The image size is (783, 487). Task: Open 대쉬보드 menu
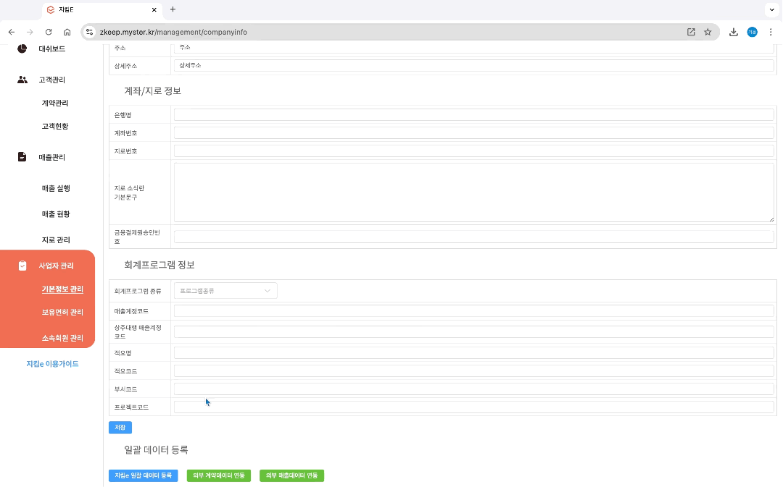52,49
